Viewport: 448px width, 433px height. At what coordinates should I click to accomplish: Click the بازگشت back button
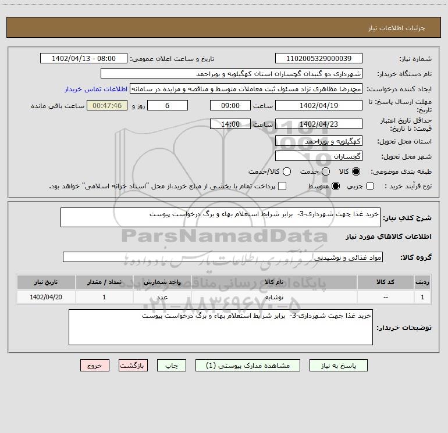pos(133,366)
